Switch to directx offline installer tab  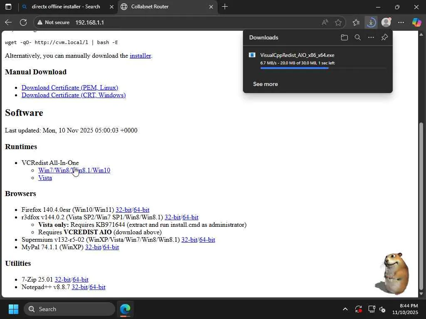[65, 7]
